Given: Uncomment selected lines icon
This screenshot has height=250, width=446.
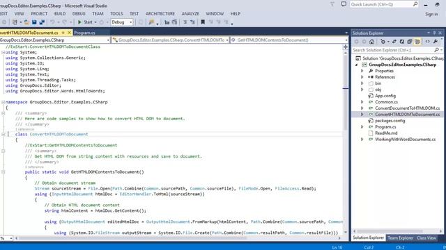Looking at the screenshot, I should [192, 22].
